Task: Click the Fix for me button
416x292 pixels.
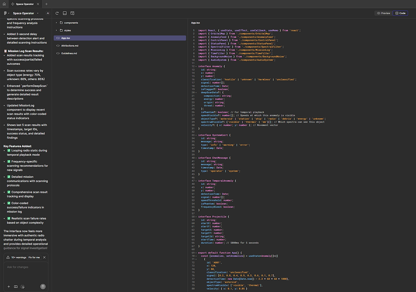Action: click(x=34, y=257)
